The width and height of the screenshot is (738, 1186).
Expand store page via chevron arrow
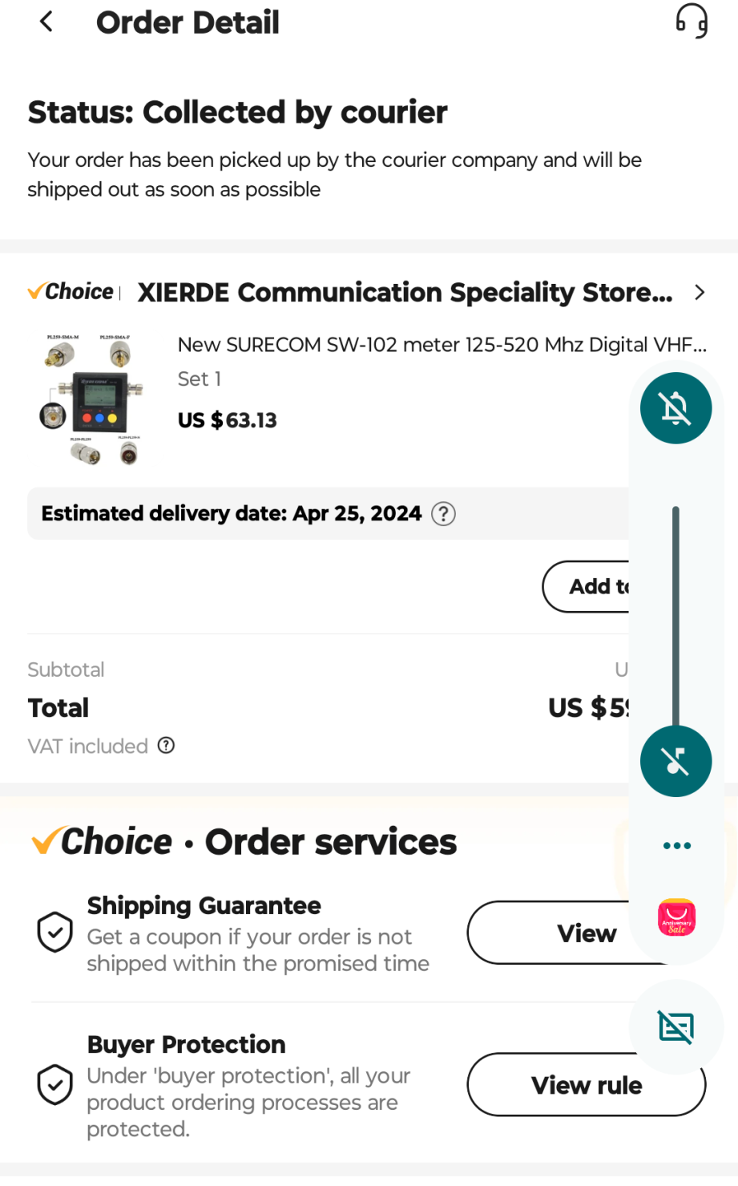[700, 293]
